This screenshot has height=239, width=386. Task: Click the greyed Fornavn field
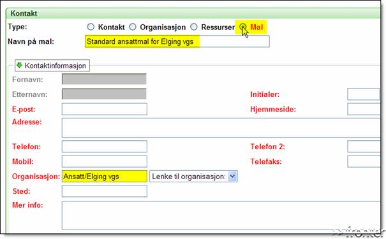click(x=104, y=79)
